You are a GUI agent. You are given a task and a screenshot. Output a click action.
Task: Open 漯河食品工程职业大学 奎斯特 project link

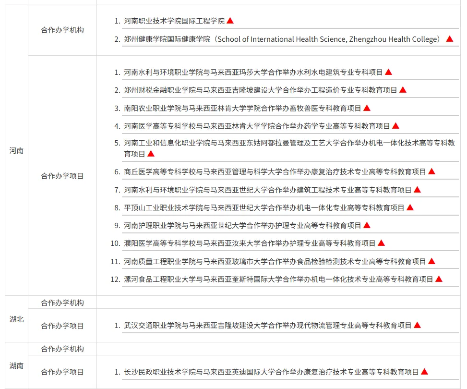click(278, 280)
